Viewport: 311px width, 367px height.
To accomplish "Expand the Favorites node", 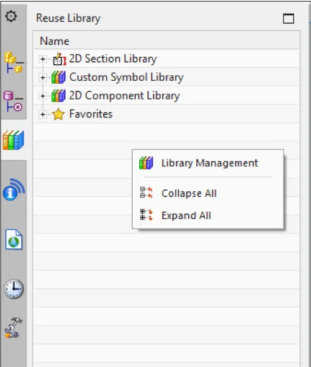I will (x=42, y=114).
